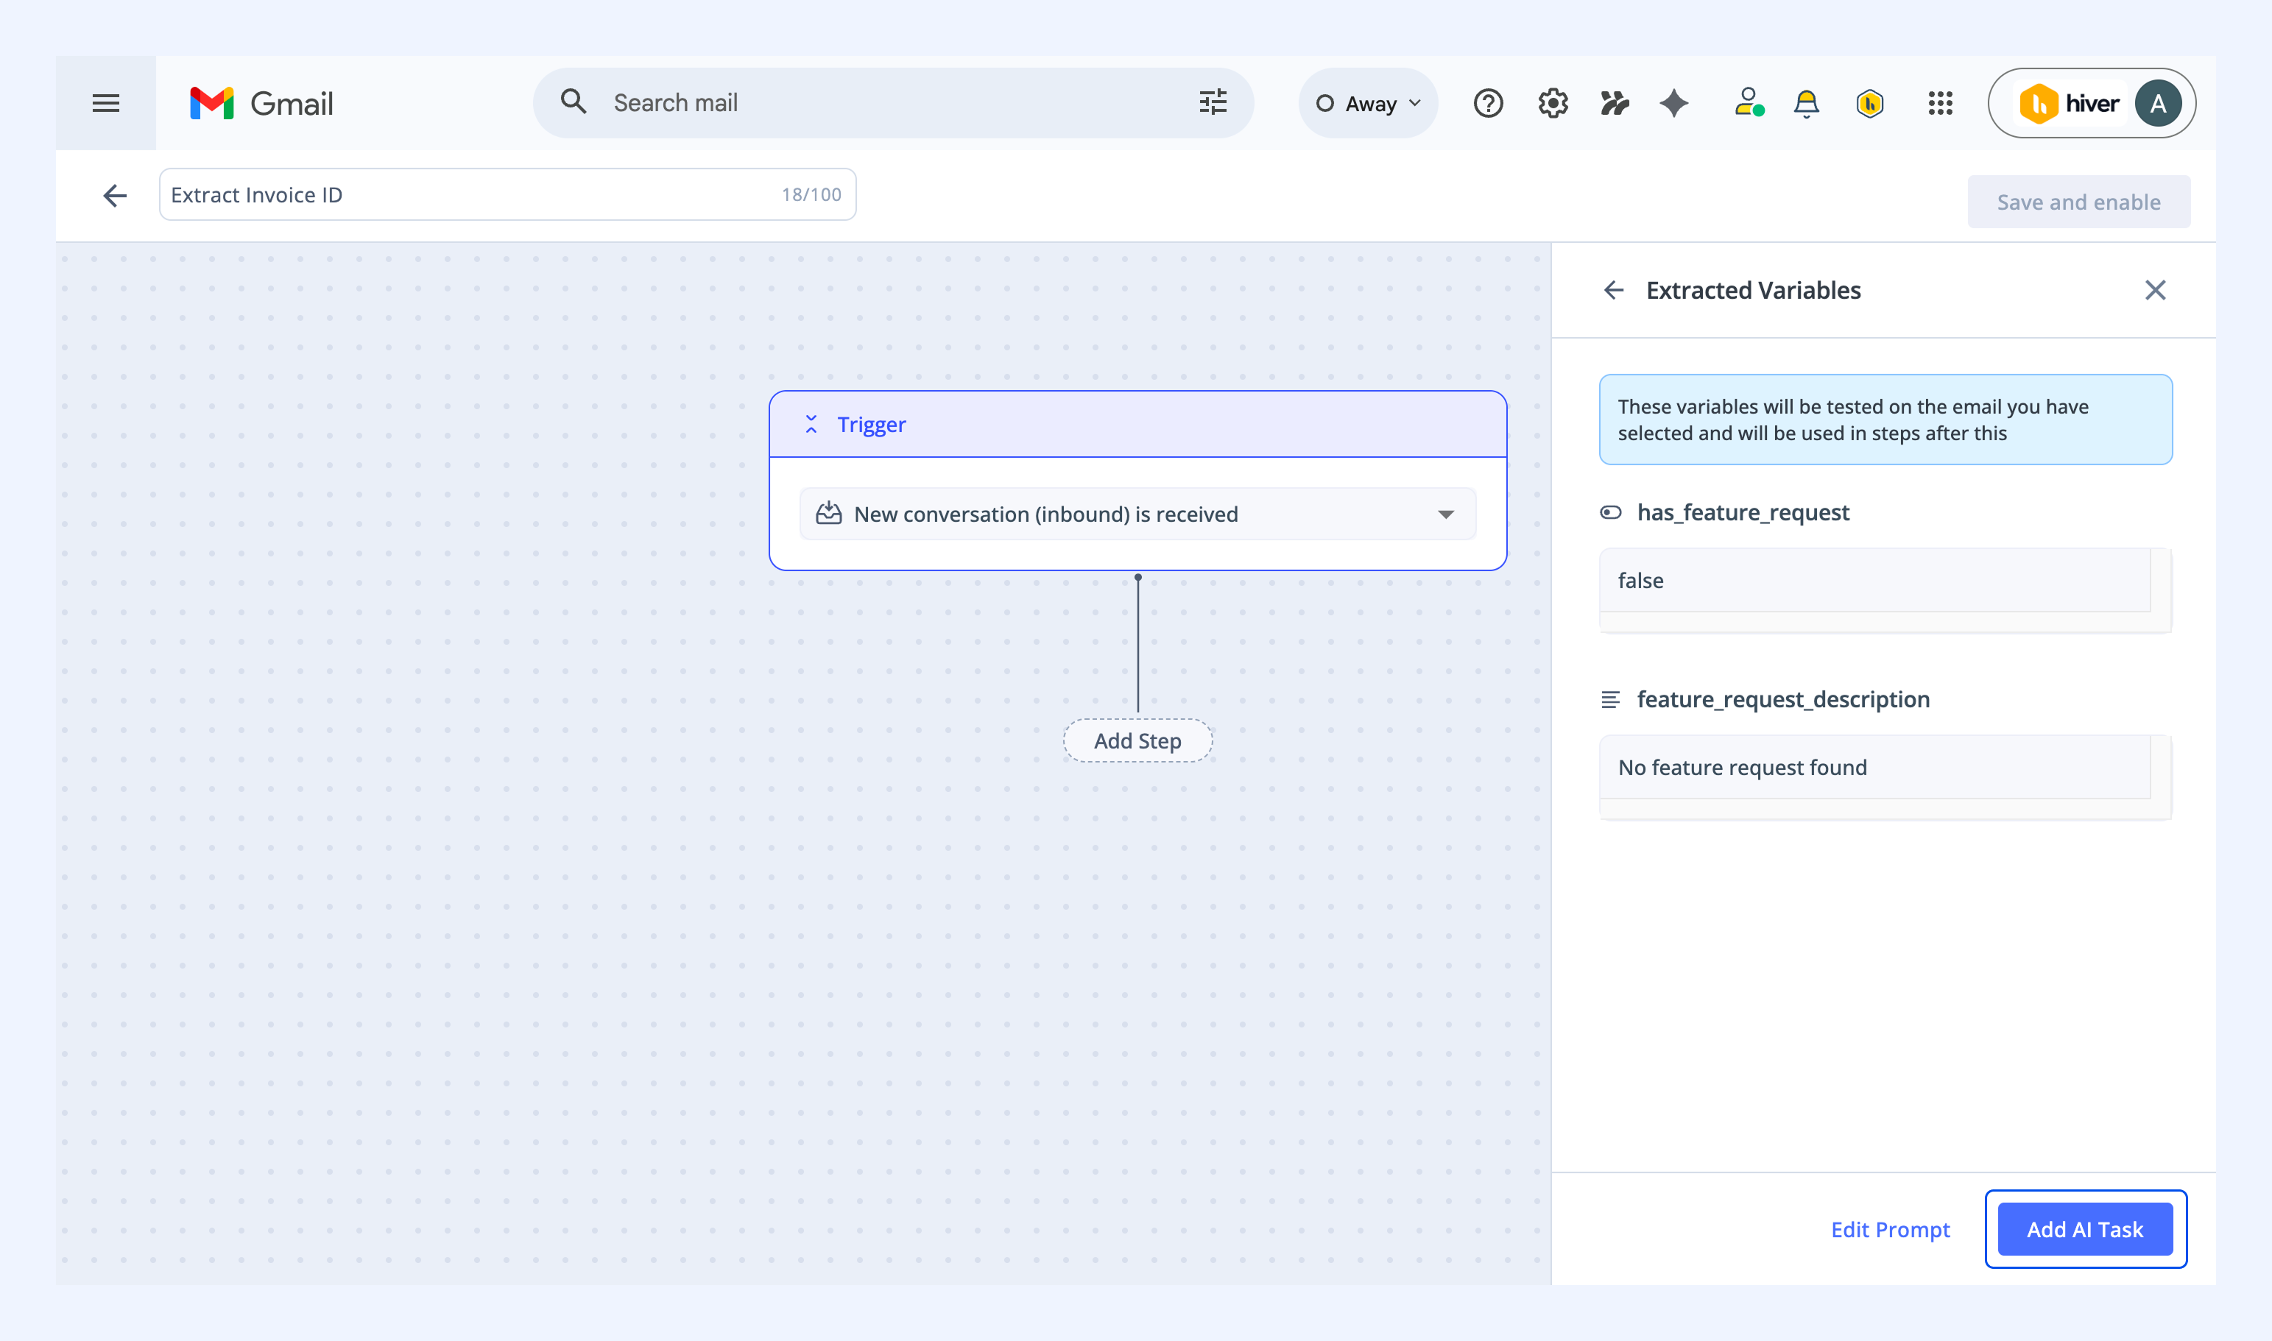Open the New conversation (inbound) trigger dropdown
The height and width of the screenshot is (1341, 2272).
coord(1137,513)
